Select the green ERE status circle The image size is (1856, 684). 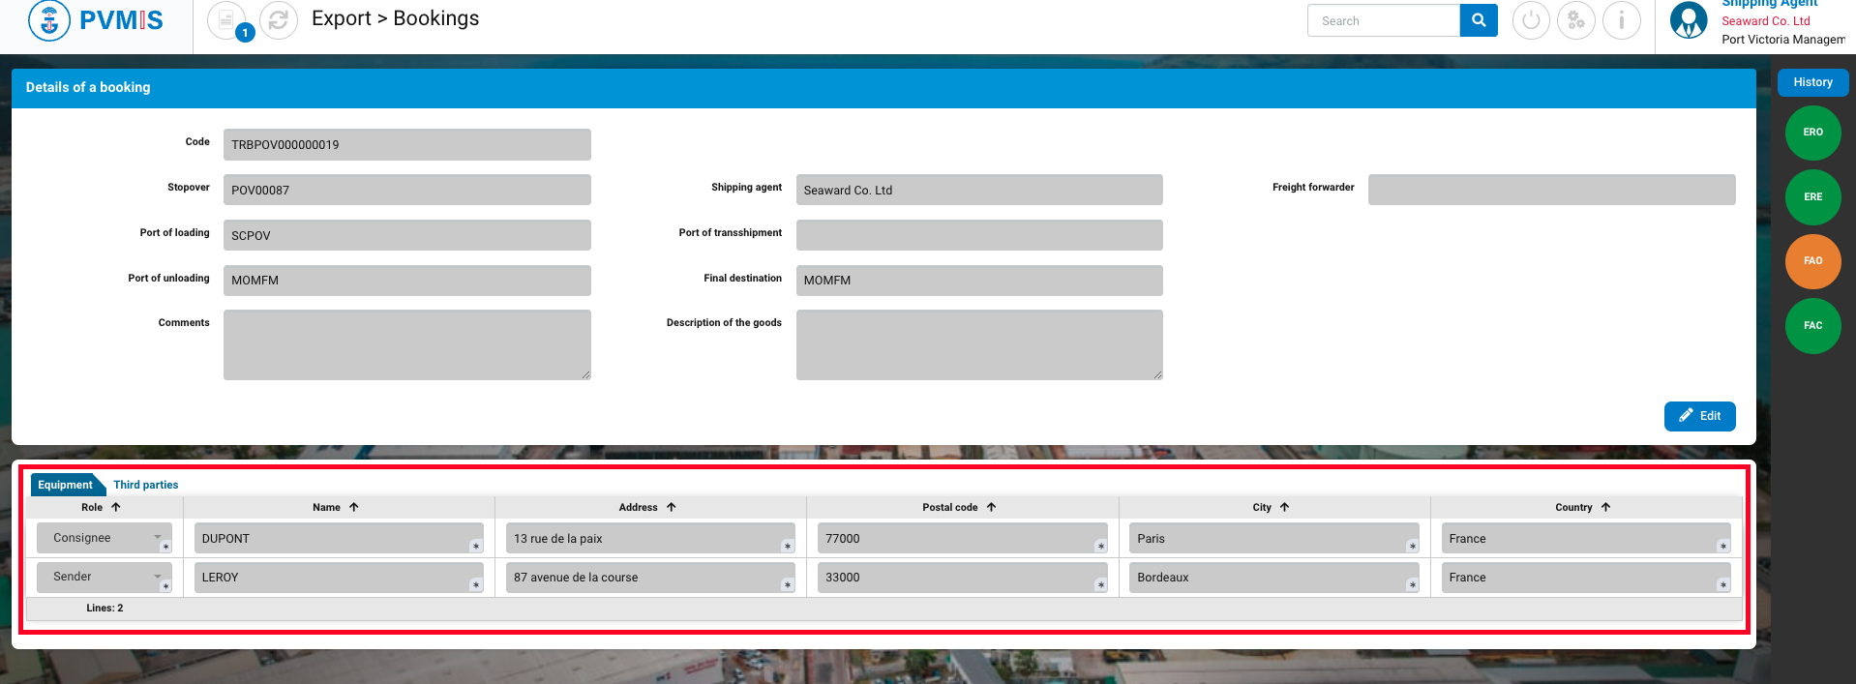point(1812,197)
